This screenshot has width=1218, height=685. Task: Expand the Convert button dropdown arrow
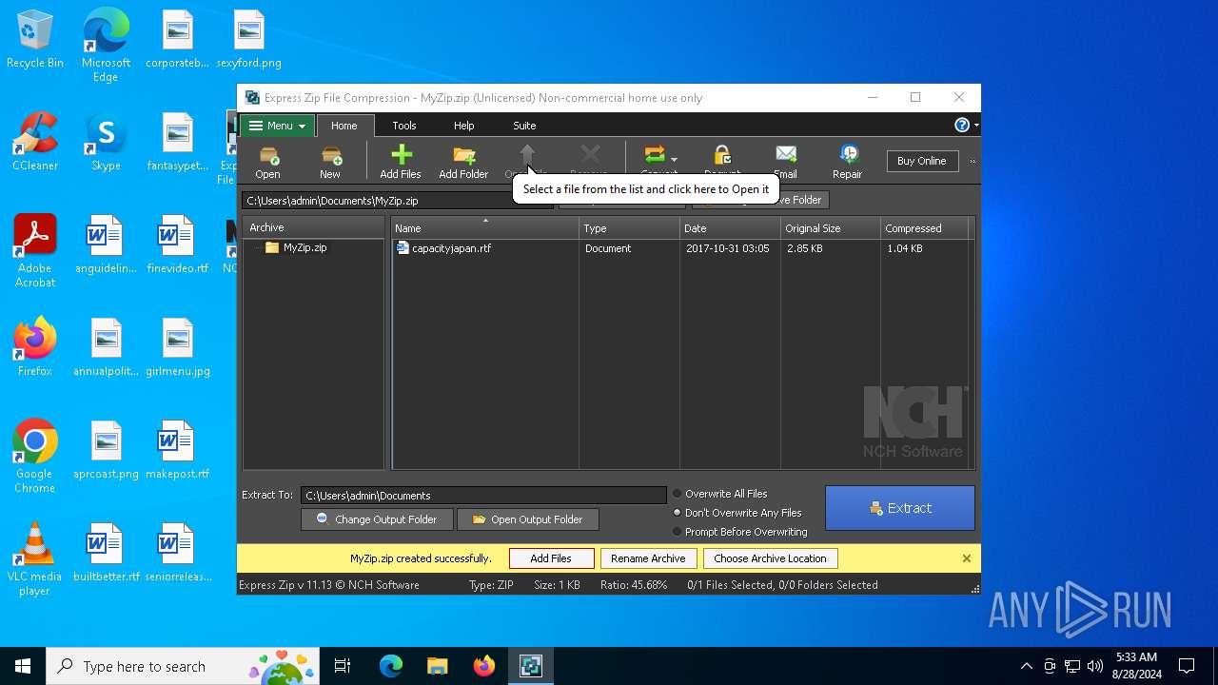click(674, 160)
